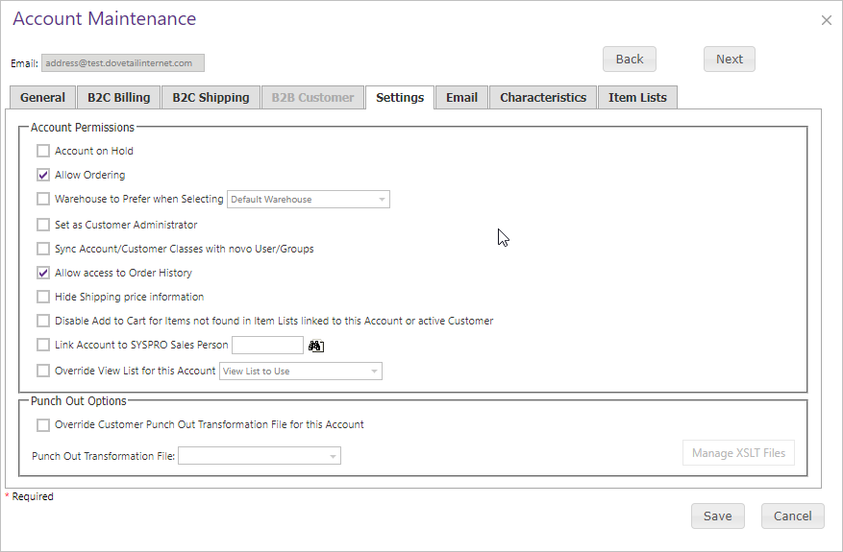
Task: Expand the View List to Use dropdown
Action: pos(301,372)
